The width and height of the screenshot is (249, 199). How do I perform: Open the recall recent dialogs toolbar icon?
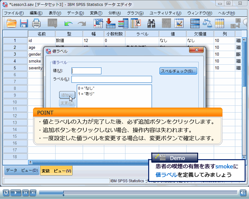pos(52,23)
